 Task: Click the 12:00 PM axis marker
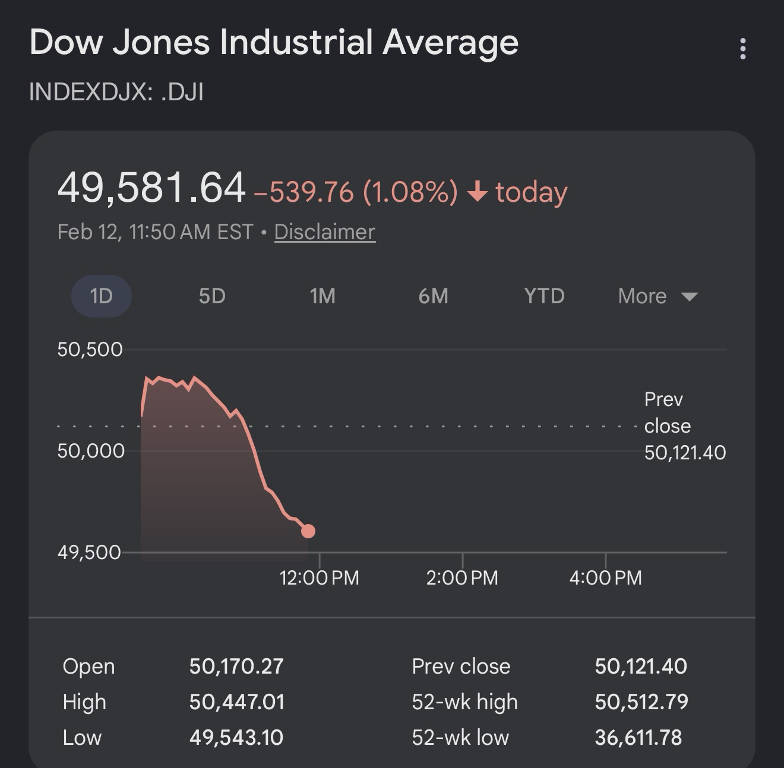click(319, 577)
